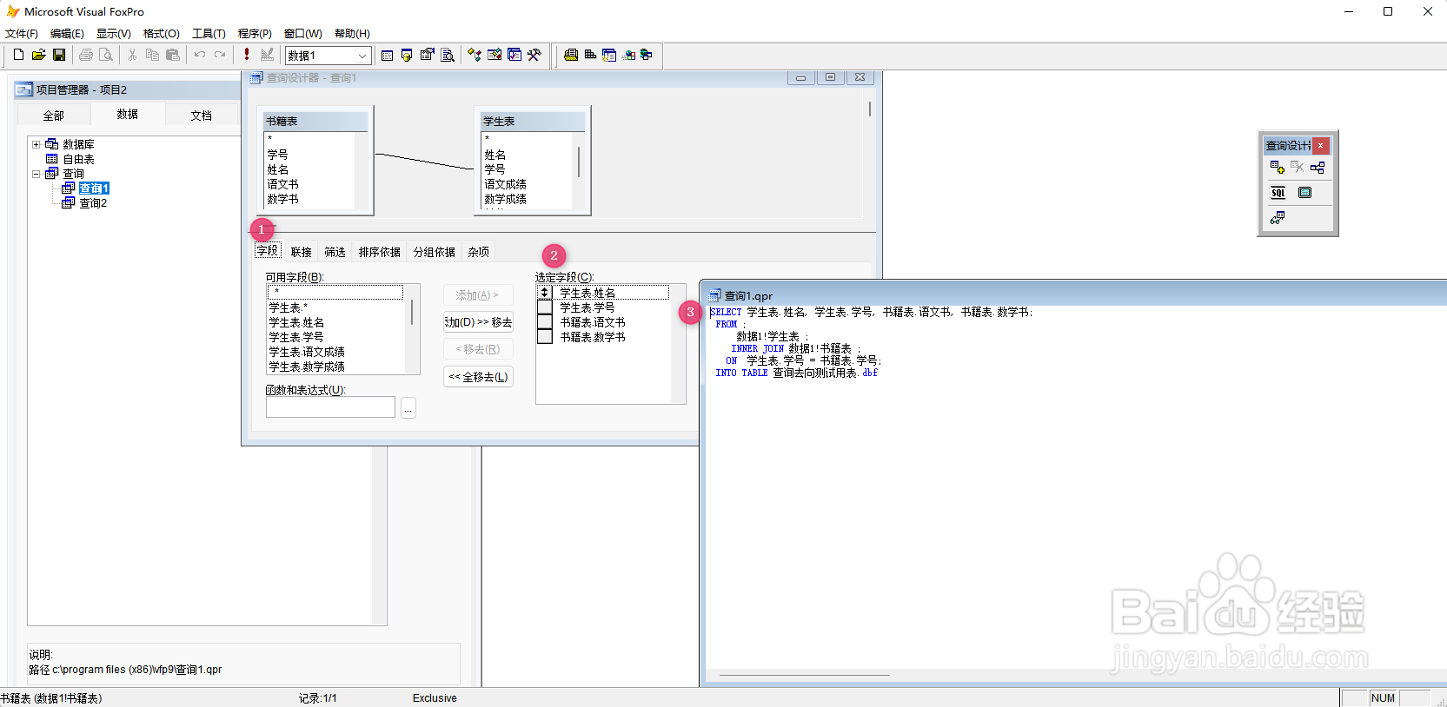This screenshot has height=707, width=1447.
Task: Click the Add Join icon in query designer toolbar
Action: pyautogui.click(x=1318, y=167)
